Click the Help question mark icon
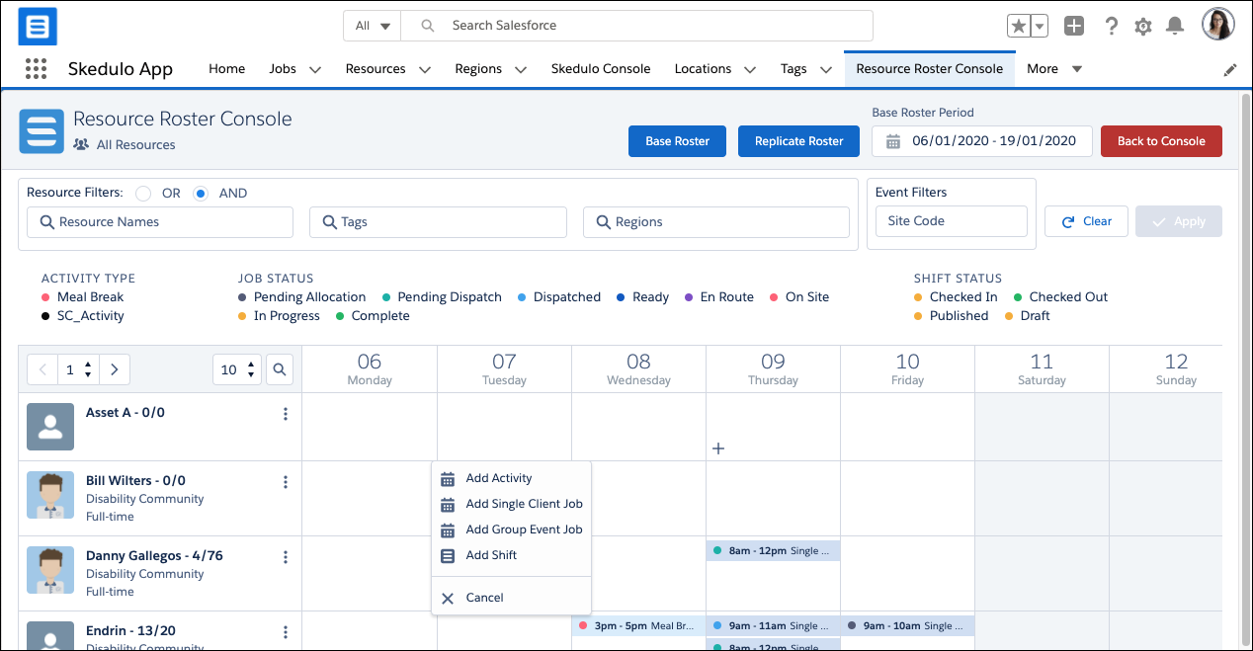The image size is (1253, 651). click(x=1112, y=27)
